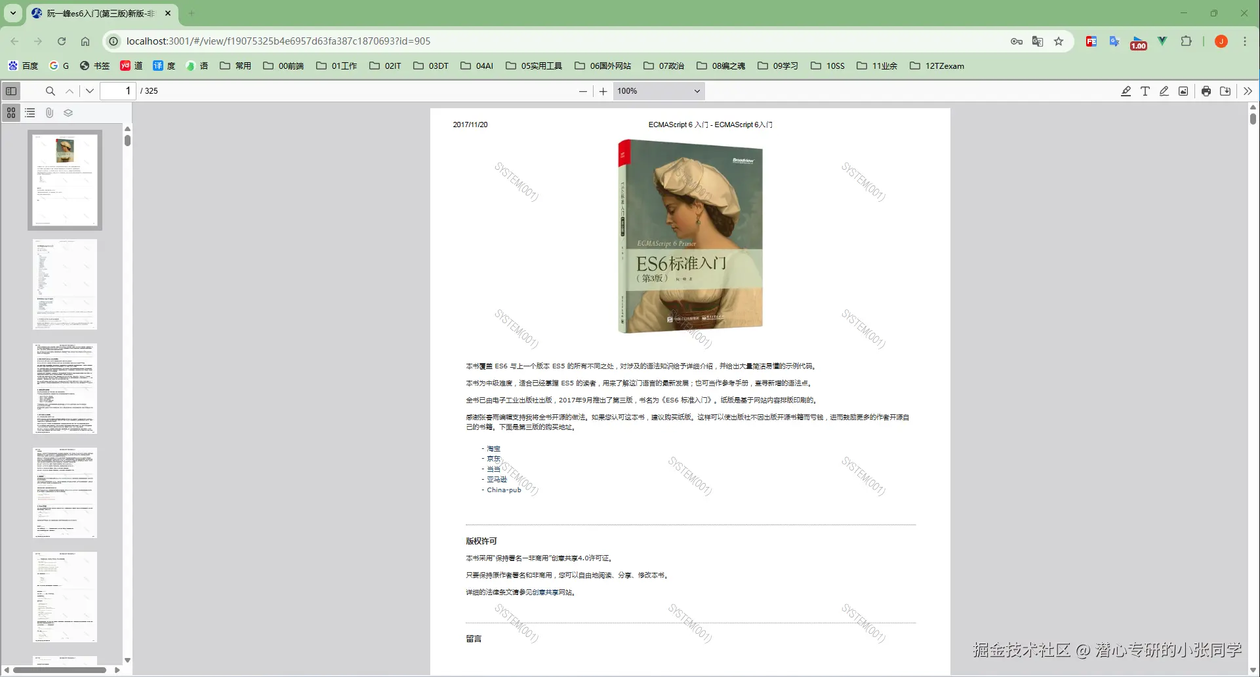Close the 阮一峰es6入门 tab
Image resolution: width=1260 pixels, height=677 pixels.
(168, 13)
